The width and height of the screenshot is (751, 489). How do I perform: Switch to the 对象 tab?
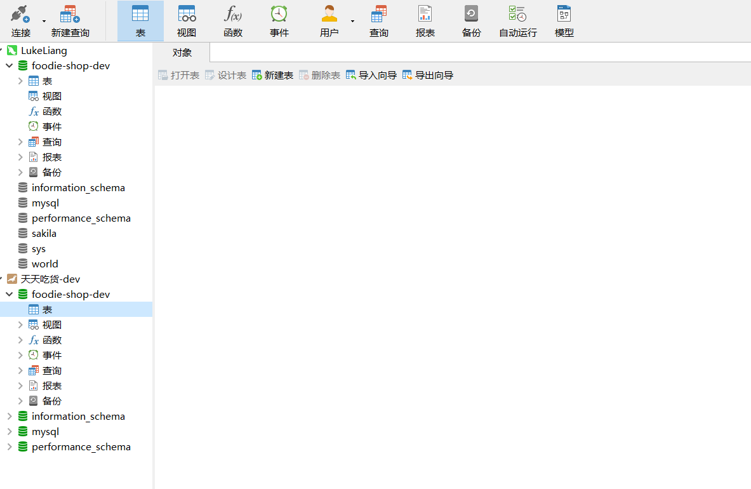click(182, 53)
